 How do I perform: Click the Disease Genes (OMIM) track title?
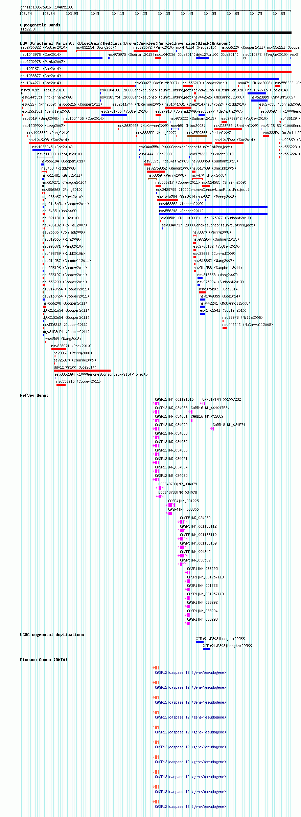coord(44,660)
